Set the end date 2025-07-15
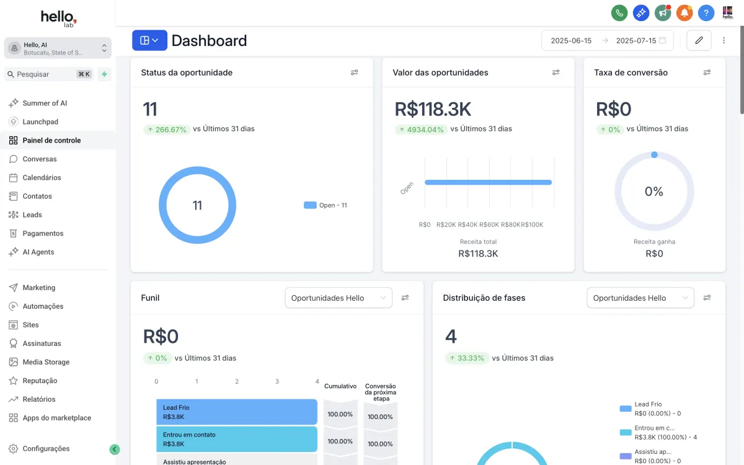Viewport: 744px width, 465px height. [636, 40]
